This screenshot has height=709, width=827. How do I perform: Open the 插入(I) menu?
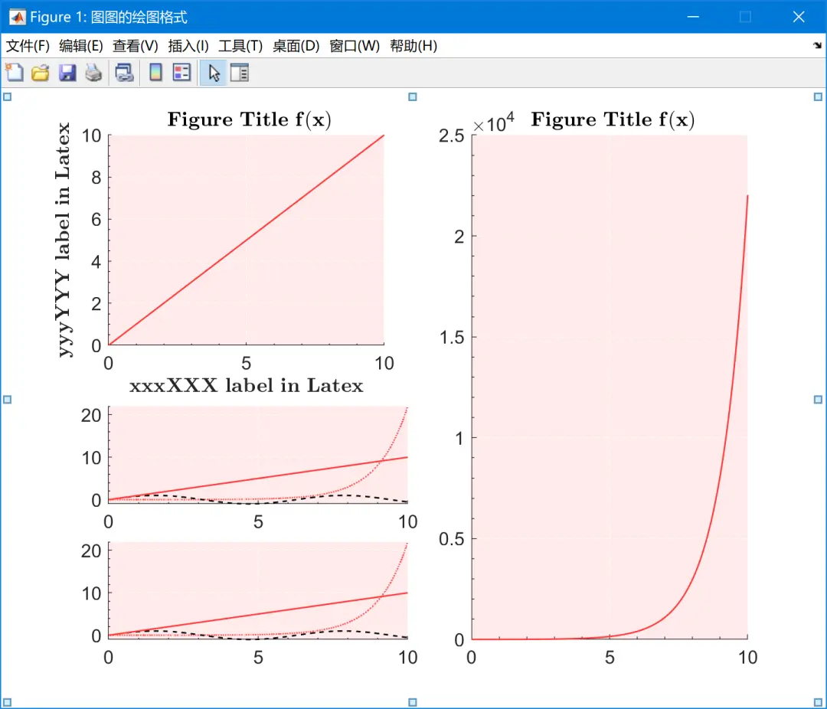point(188,46)
